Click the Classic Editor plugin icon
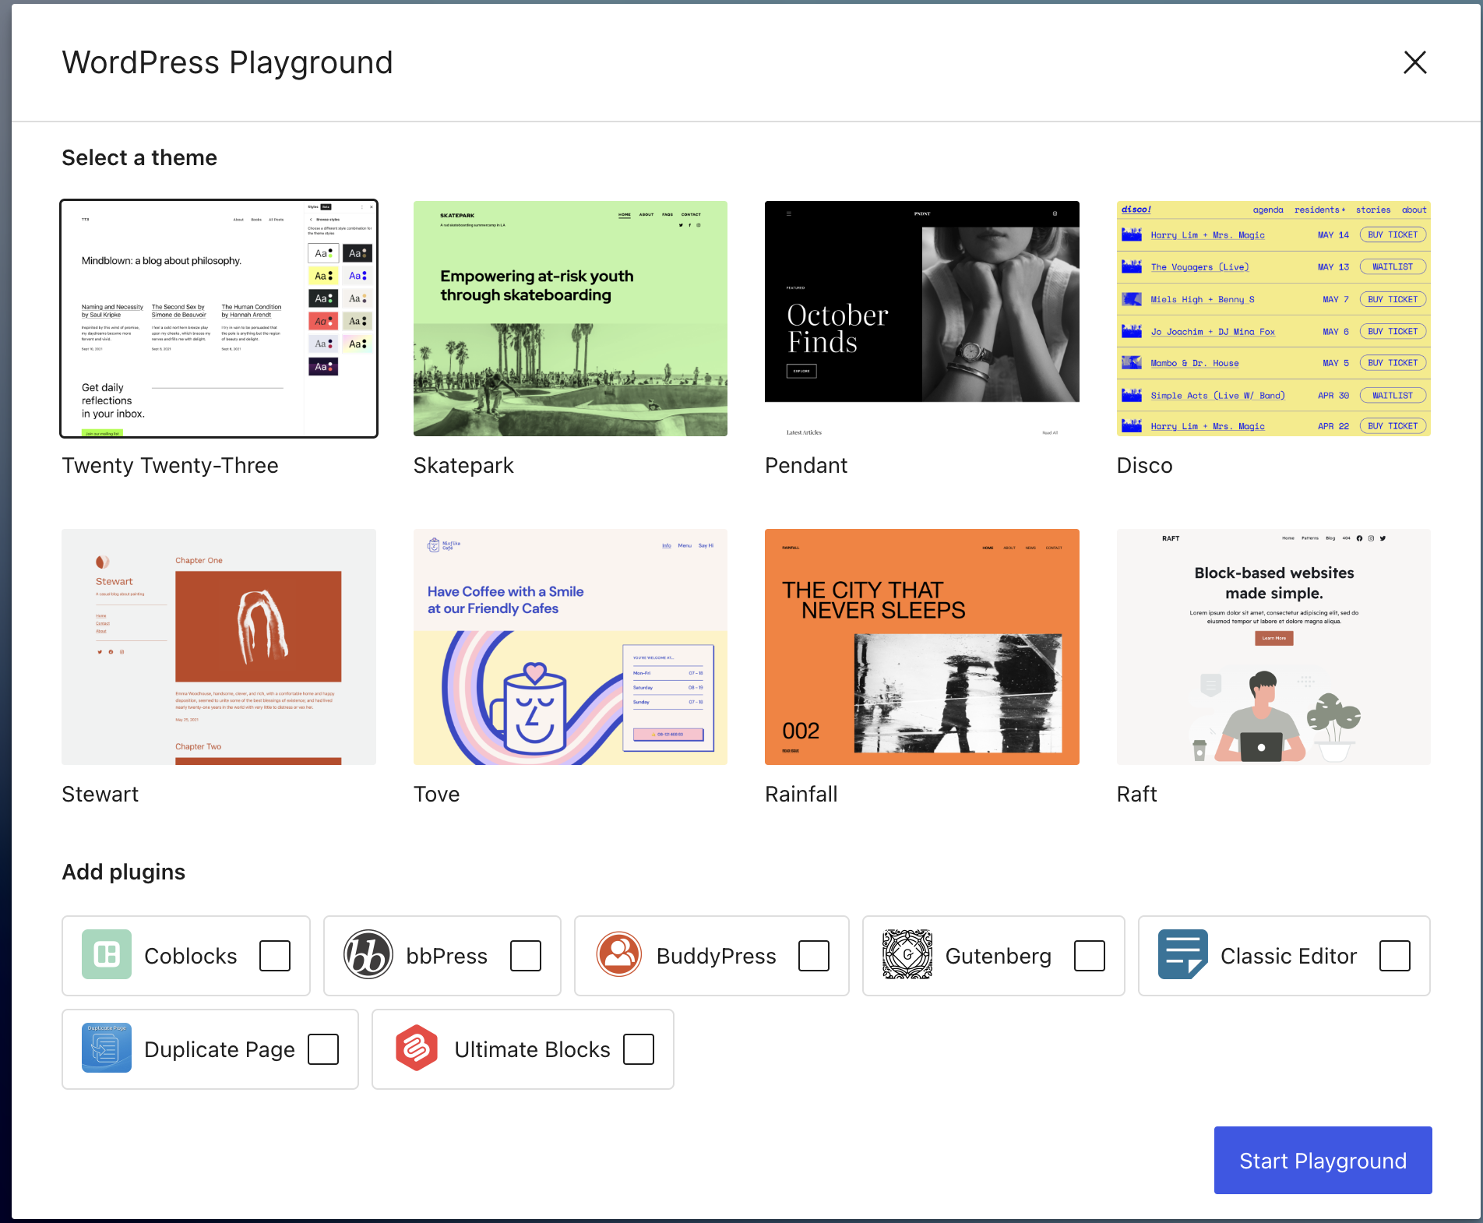1483x1223 pixels. point(1183,954)
